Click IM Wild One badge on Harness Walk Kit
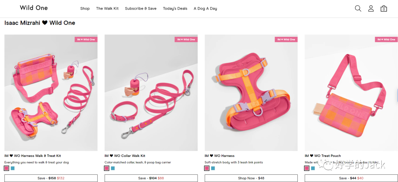Viewport: 398px width, 182px height. pyautogui.click(x=86, y=39)
